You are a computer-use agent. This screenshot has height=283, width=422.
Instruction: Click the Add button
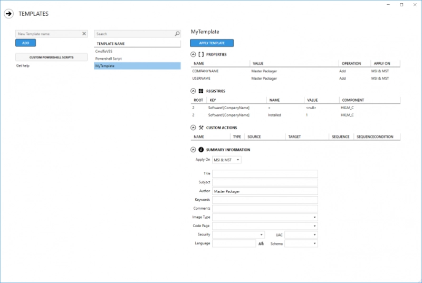tap(25, 43)
